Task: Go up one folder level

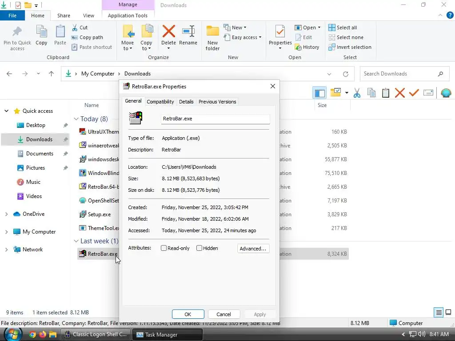Action: click(x=52, y=74)
